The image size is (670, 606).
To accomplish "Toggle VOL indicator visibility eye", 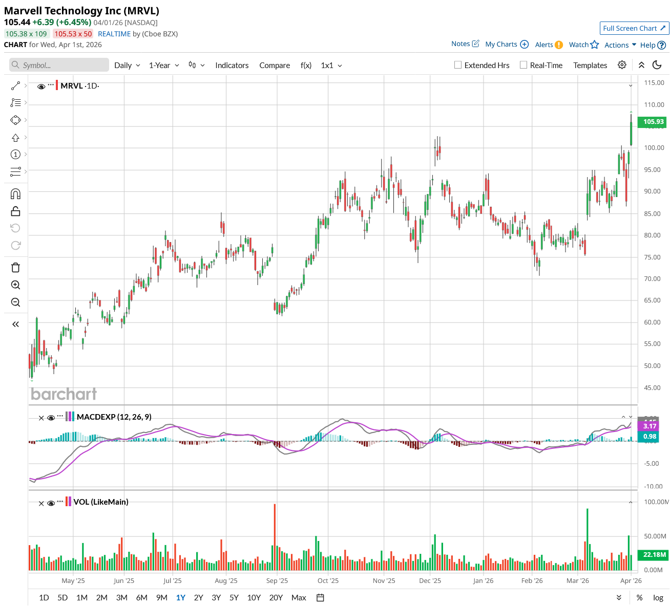I will (x=51, y=503).
